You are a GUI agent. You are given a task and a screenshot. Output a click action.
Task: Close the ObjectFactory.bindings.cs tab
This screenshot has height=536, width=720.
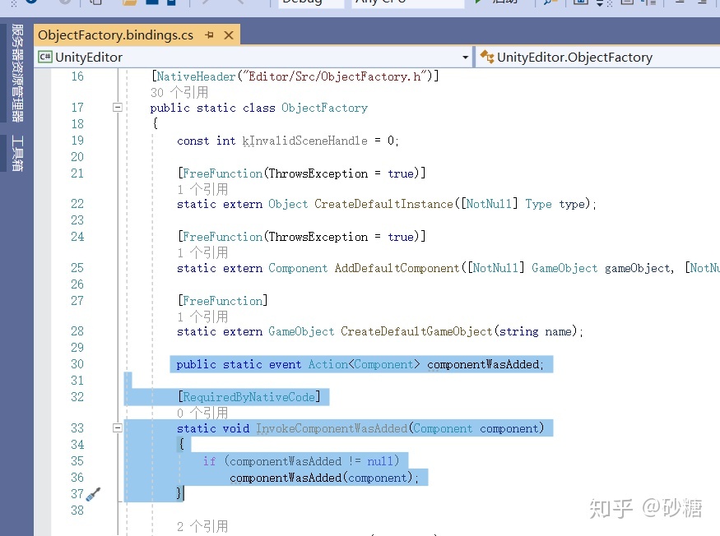point(229,35)
